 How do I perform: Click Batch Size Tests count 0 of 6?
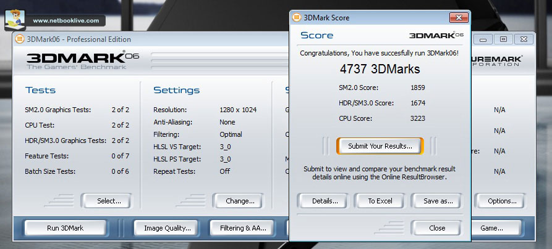point(121,171)
